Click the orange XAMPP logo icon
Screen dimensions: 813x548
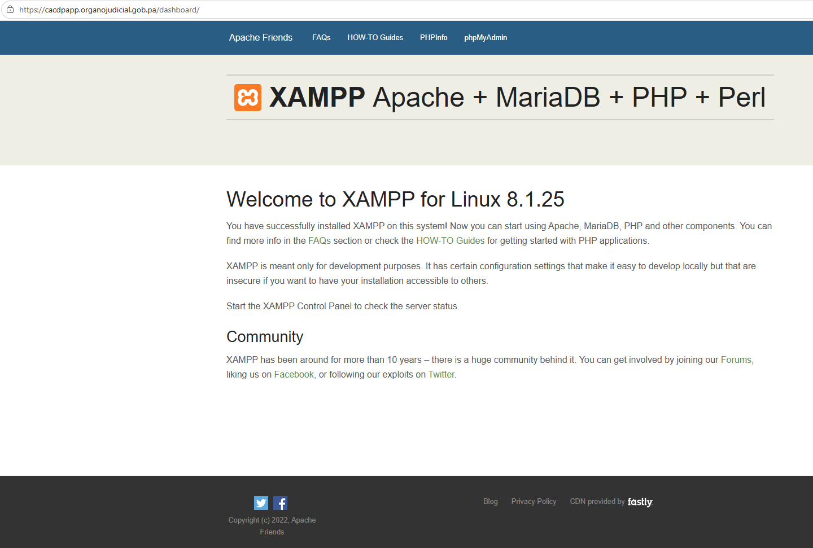pyautogui.click(x=248, y=98)
